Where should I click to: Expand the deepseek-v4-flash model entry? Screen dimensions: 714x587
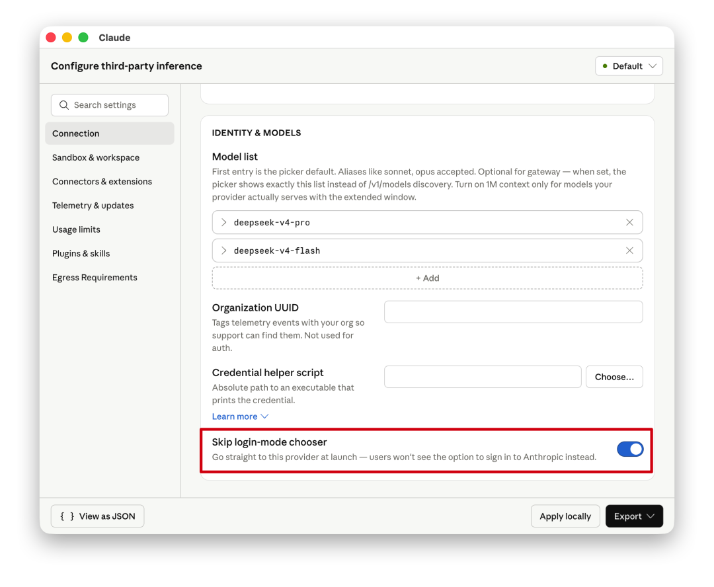click(224, 251)
